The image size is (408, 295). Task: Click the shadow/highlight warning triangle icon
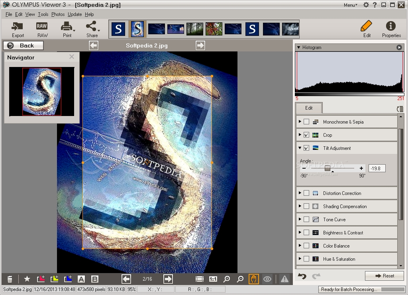coord(284,279)
